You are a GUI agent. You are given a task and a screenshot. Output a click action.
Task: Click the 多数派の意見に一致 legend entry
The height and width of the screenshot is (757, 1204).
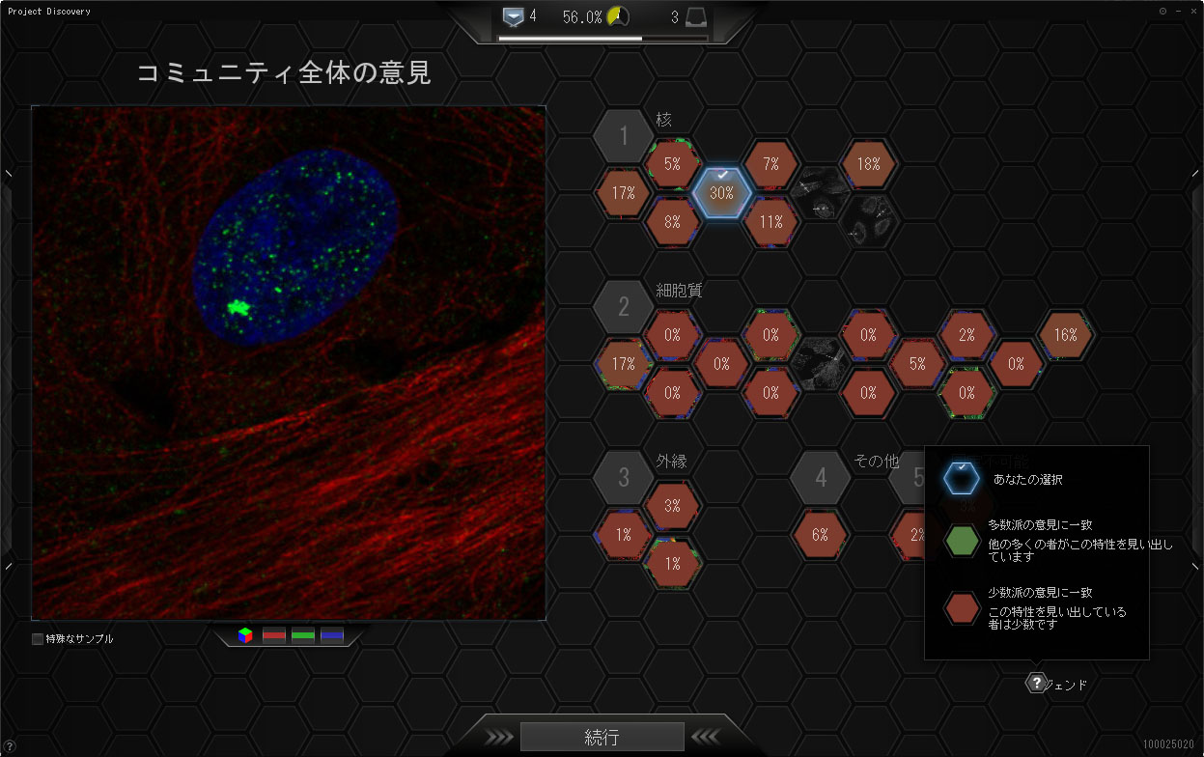[1058, 541]
